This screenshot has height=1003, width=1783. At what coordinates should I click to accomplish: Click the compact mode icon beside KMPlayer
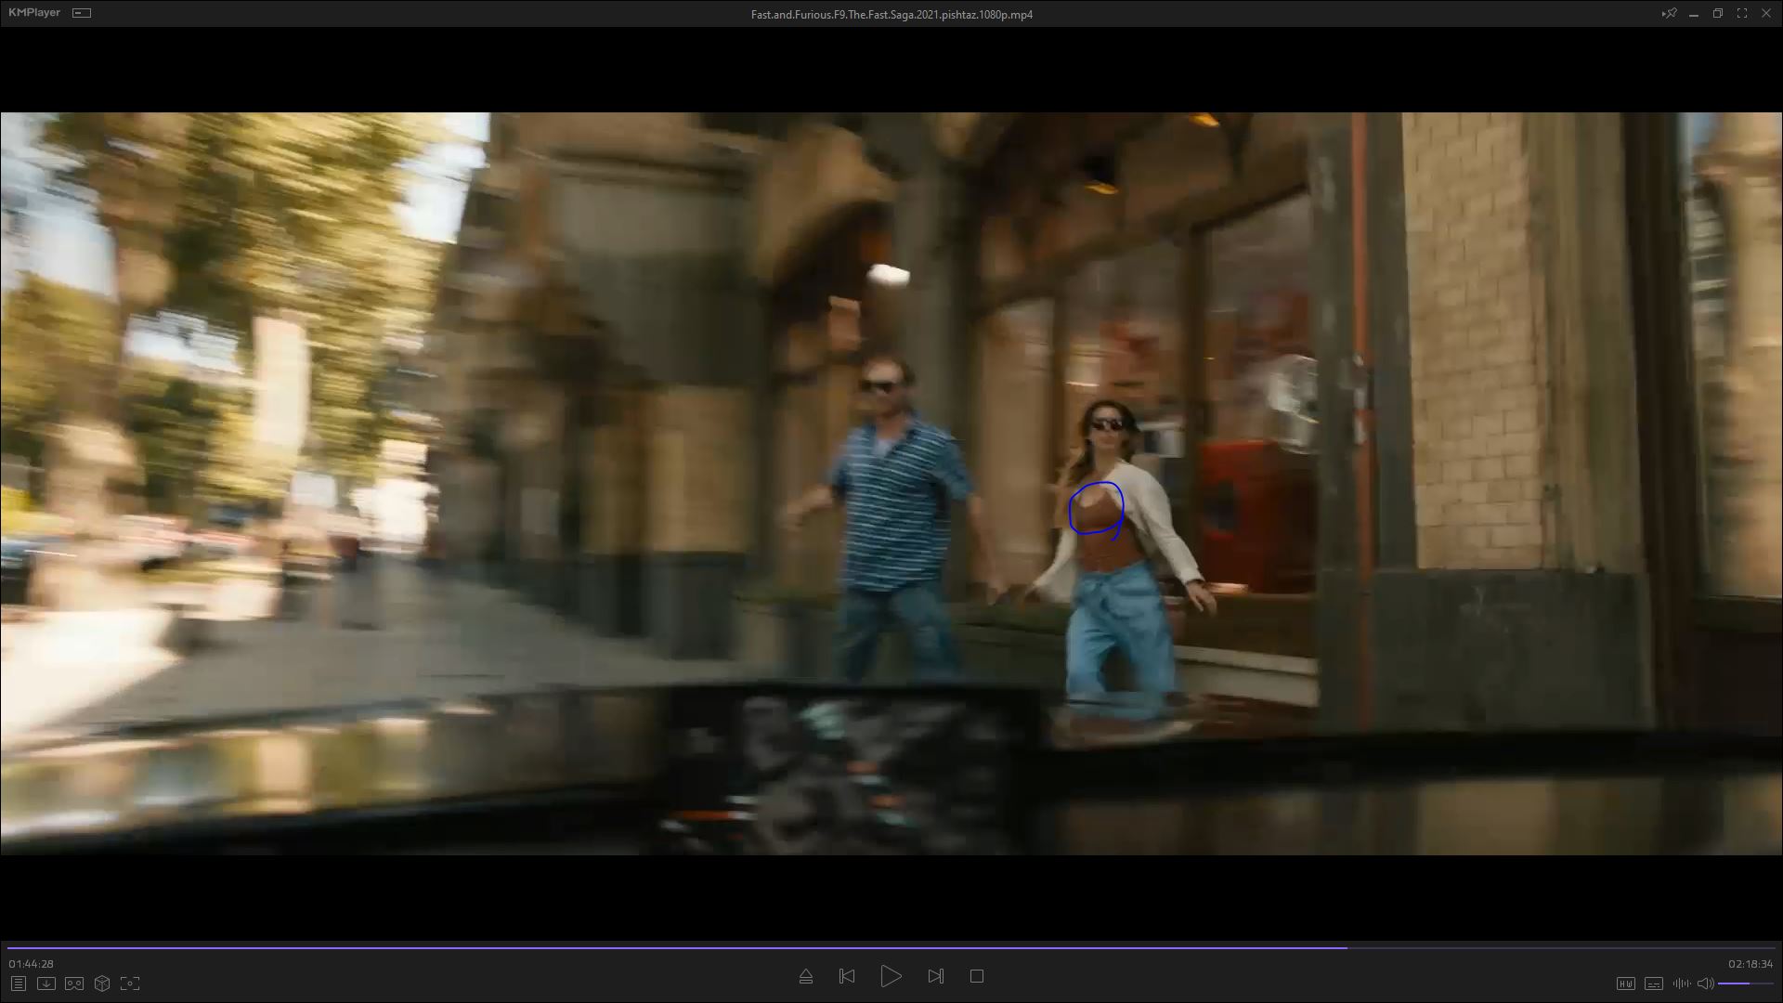coord(82,13)
